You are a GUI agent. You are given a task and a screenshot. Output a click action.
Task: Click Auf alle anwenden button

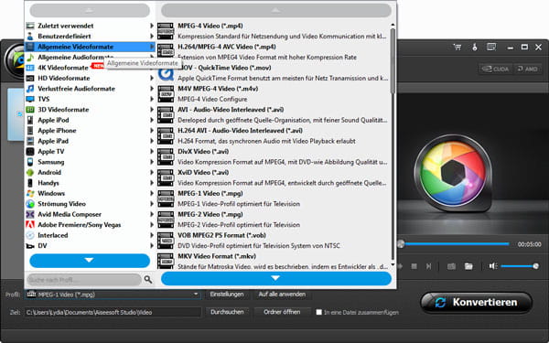click(282, 295)
